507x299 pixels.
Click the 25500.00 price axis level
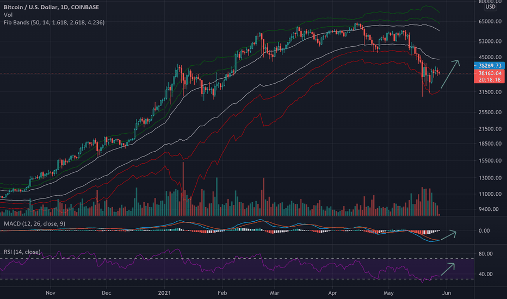pos(490,113)
